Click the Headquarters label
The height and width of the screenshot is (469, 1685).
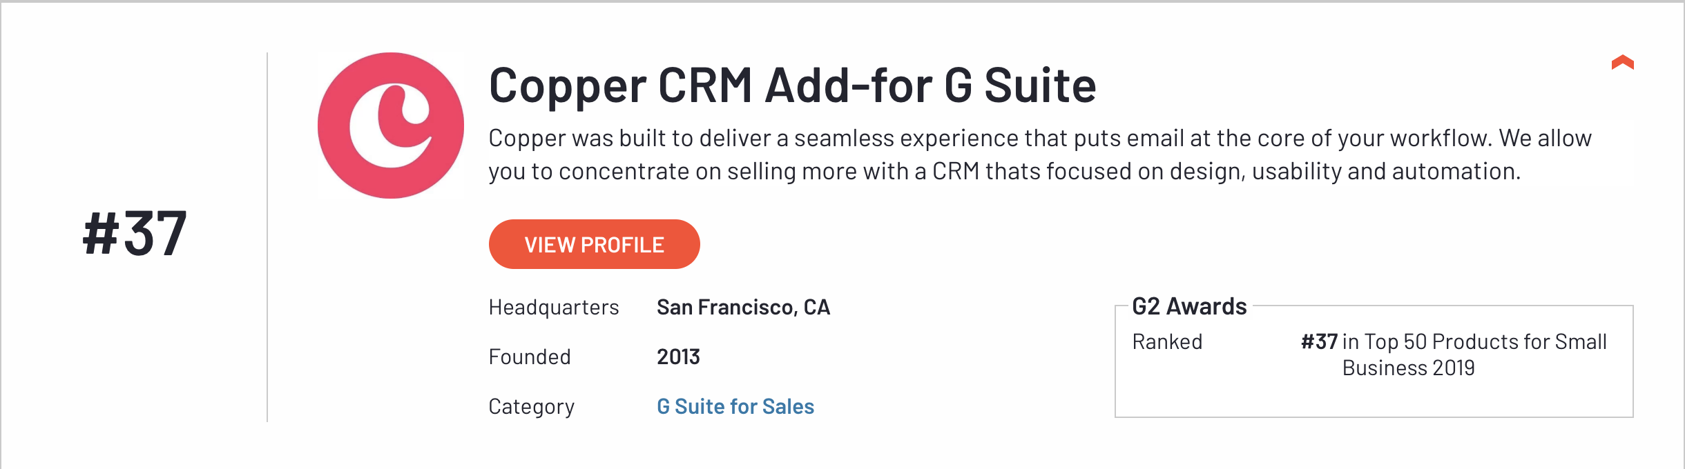554,307
